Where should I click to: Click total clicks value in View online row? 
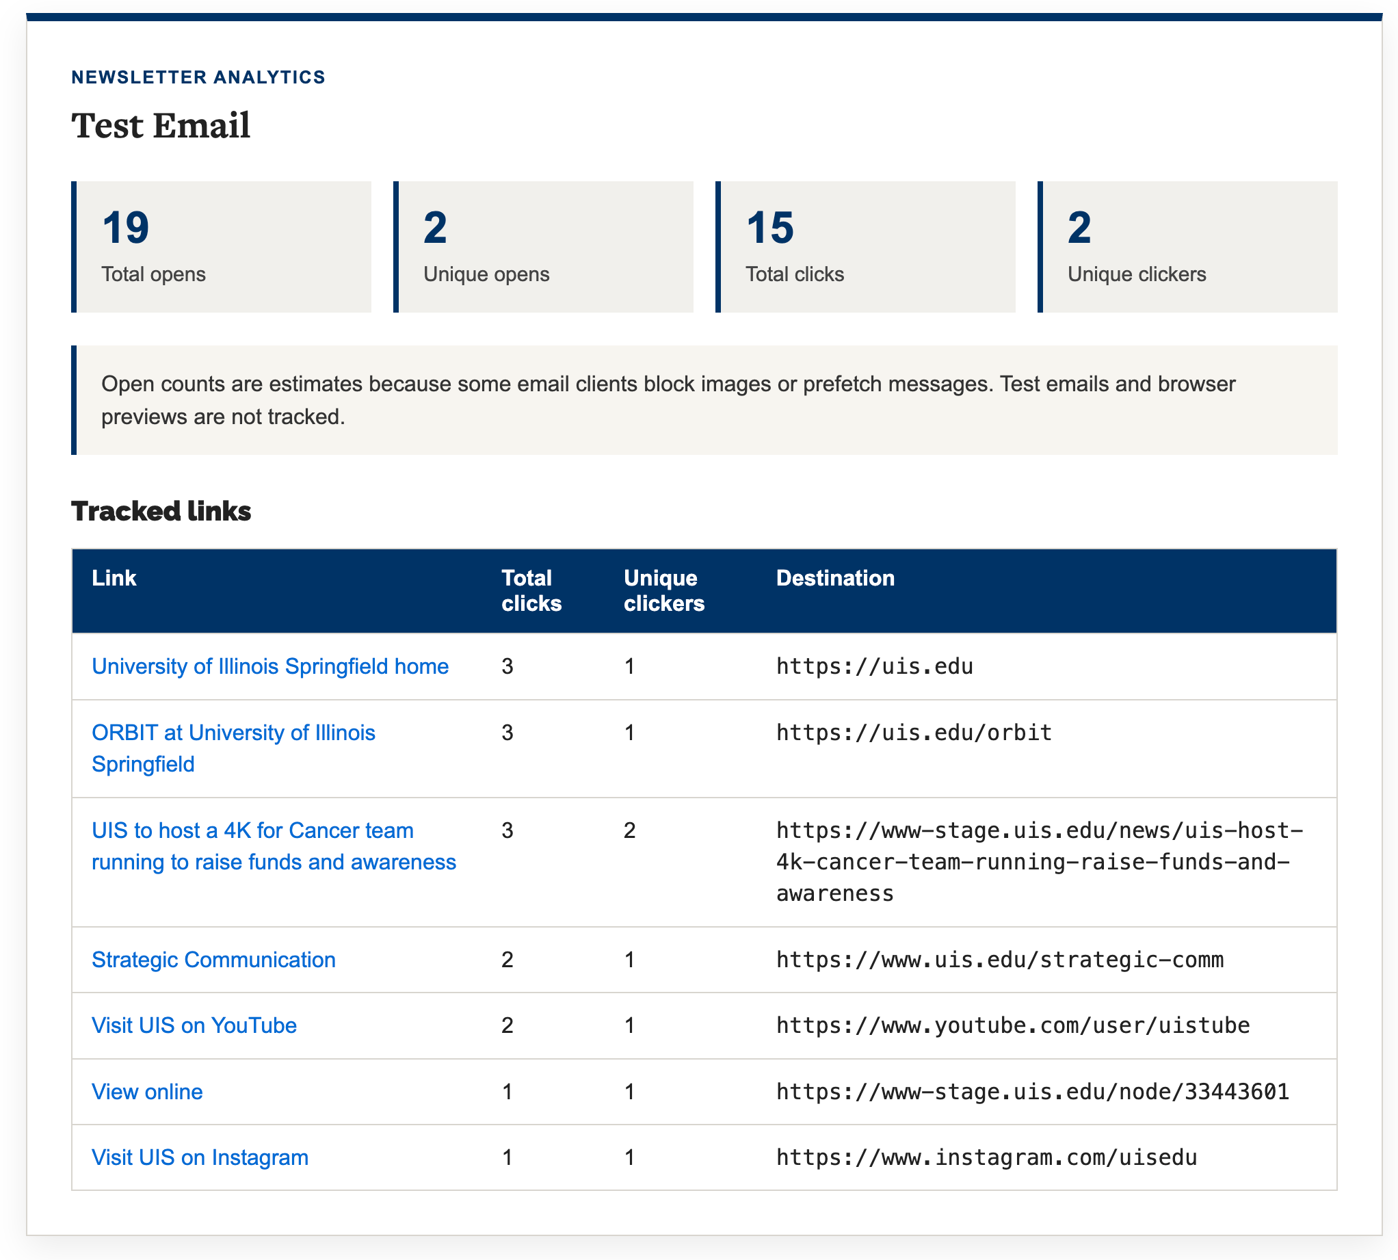507,1092
